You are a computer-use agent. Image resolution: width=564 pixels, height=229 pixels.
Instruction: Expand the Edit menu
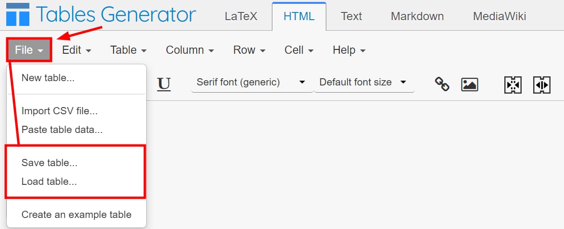[x=77, y=50]
